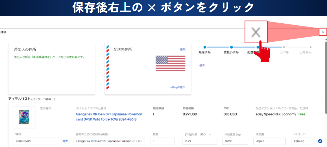This screenshot has height=147, width=327.
Task: Click the HS code field showing 950440
Action: (304, 141)
